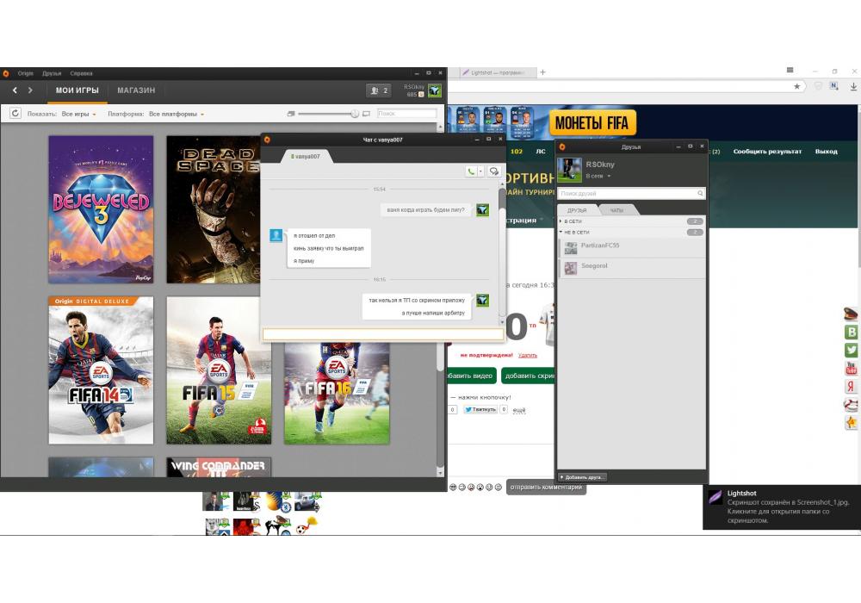Click the RSOkny avatar in Origin header

point(434,90)
